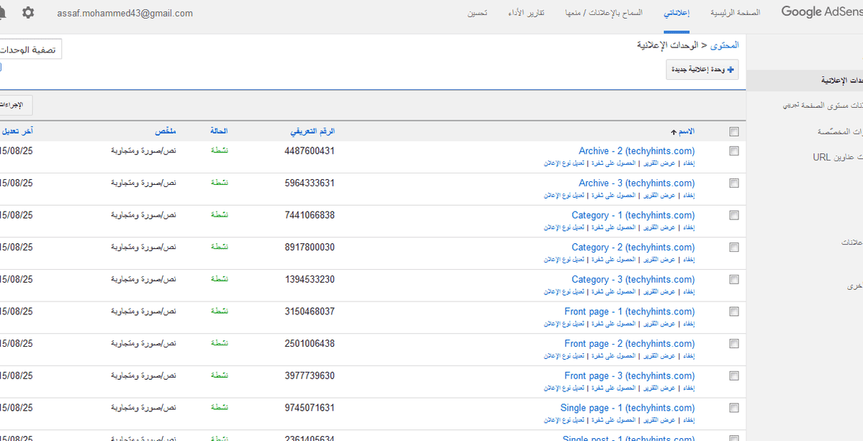The width and height of the screenshot is (863, 441).
Task: Sort the table by الرقم التعريفي column
Action: click(312, 132)
